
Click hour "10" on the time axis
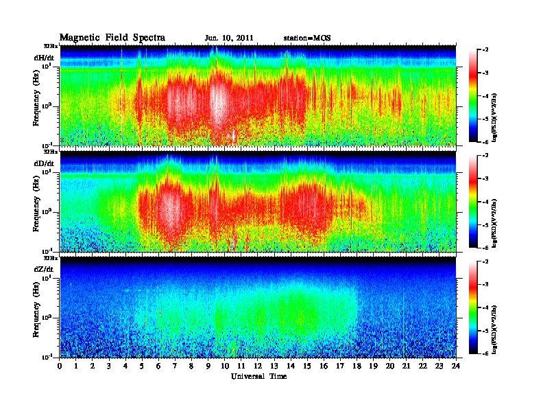225,366
